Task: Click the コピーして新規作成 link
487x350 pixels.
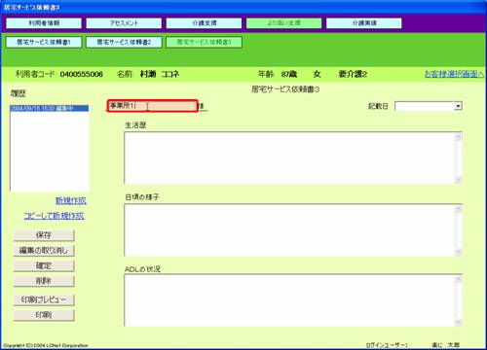Action: click(55, 216)
